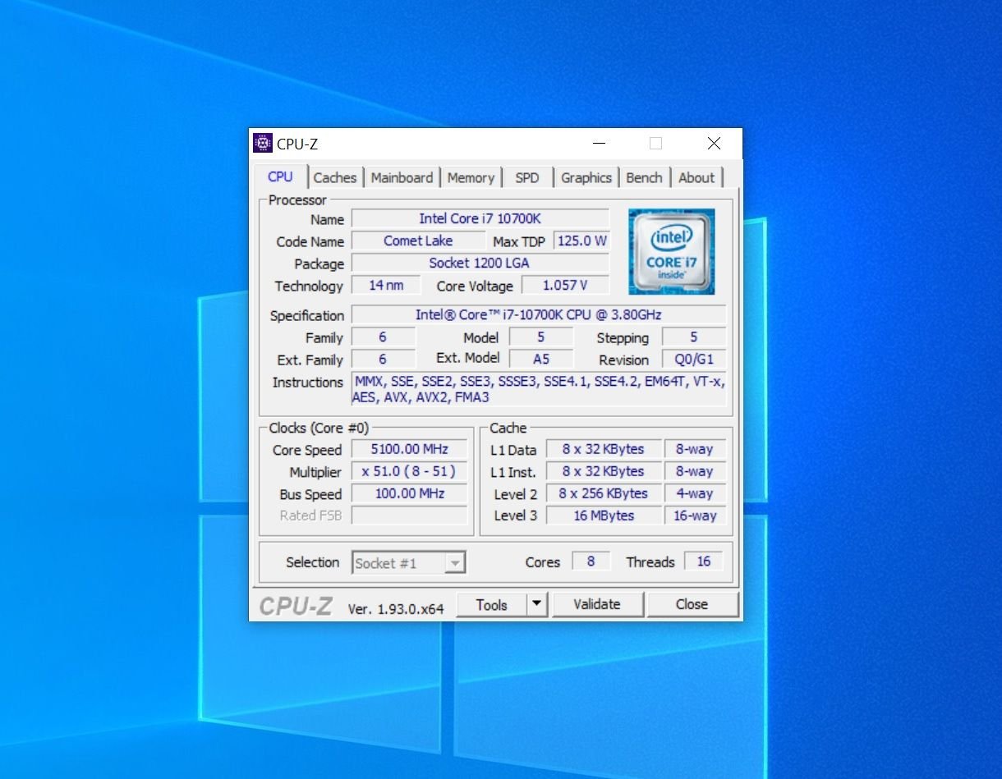
Task: Click the Technology value 14 nm
Action: (x=386, y=285)
